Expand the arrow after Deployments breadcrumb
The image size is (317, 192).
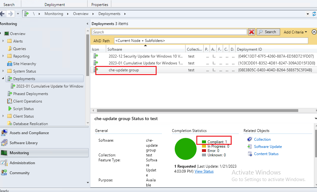125,14
